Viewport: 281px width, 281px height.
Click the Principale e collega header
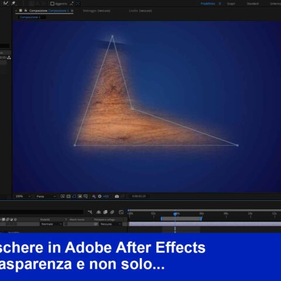[105, 220]
